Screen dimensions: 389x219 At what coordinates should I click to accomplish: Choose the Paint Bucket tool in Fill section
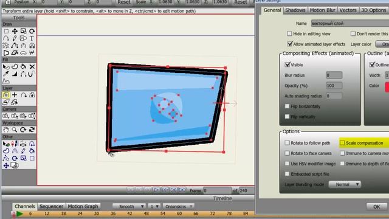23,67
